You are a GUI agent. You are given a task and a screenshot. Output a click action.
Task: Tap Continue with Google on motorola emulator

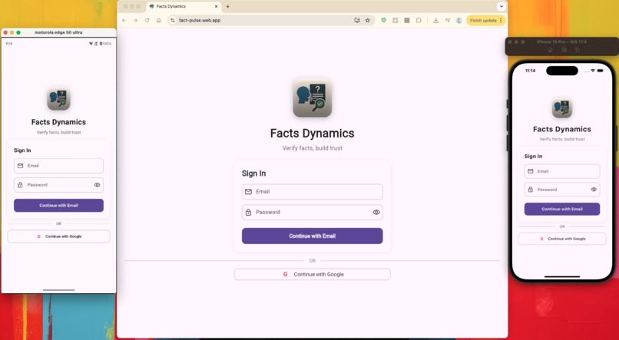pyautogui.click(x=59, y=236)
